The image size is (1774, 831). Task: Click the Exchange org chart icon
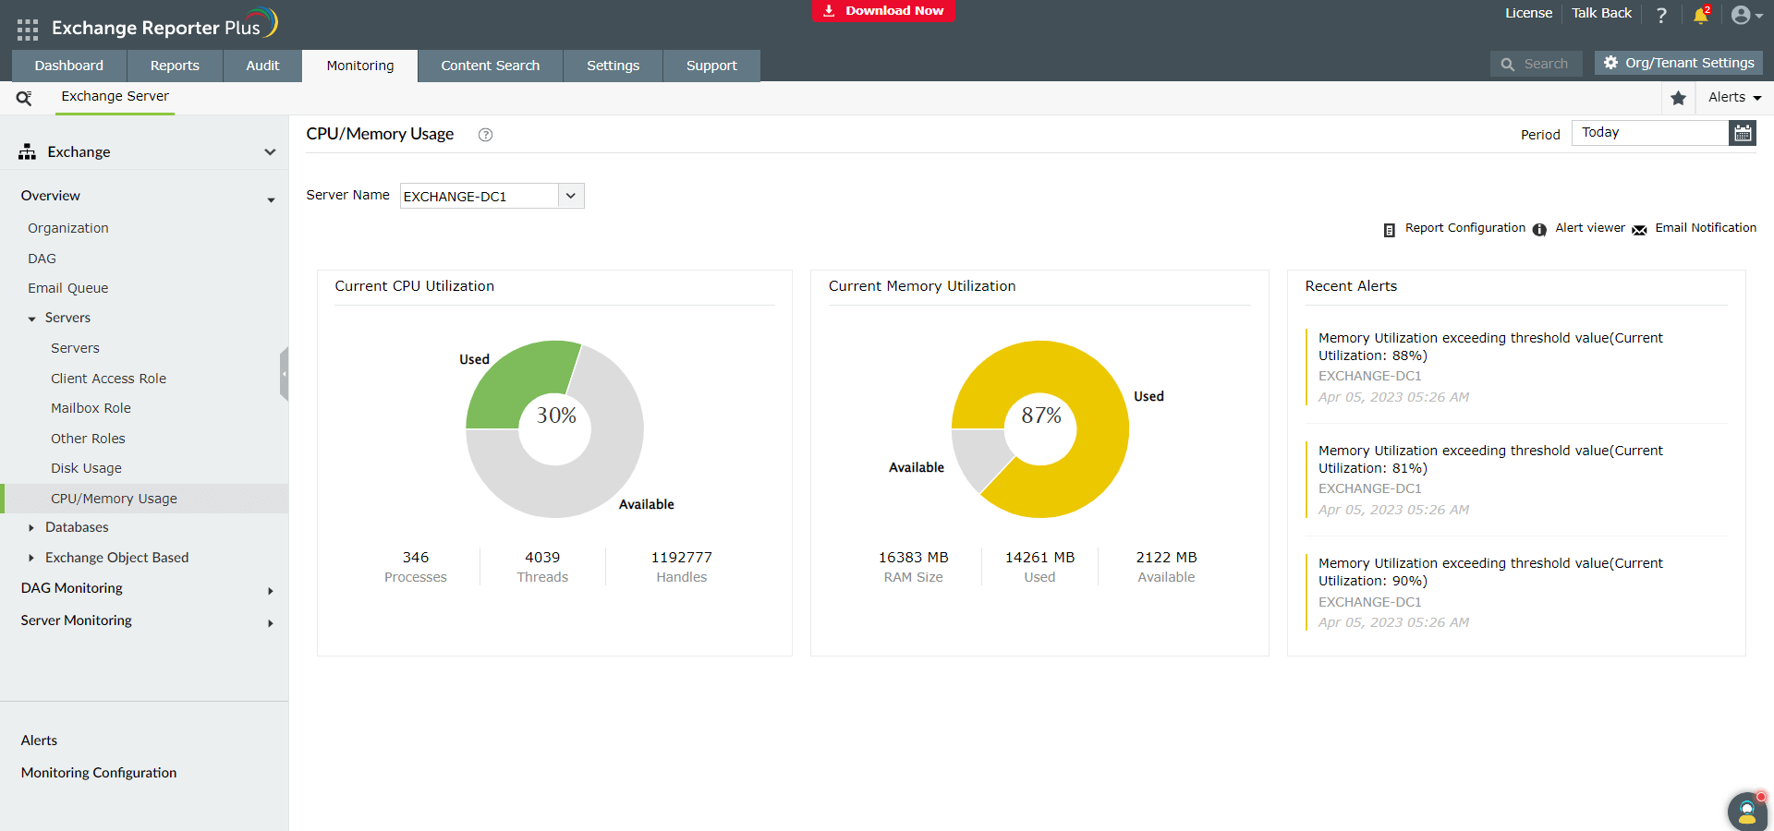[x=27, y=151]
